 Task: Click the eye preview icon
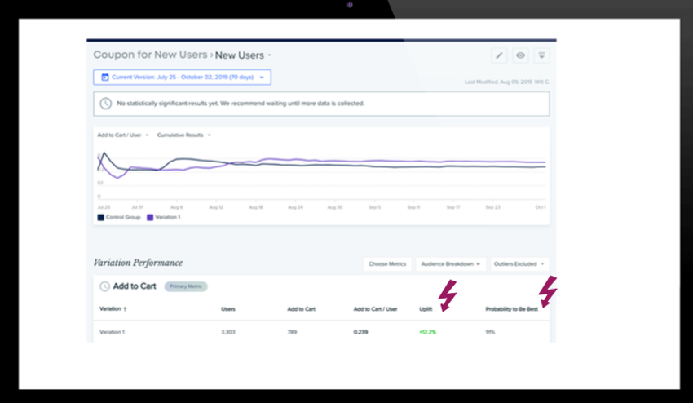520,55
